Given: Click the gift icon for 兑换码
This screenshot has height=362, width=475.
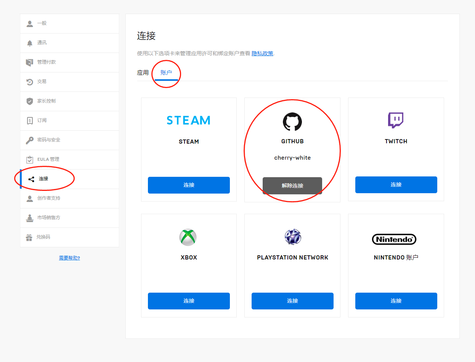Looking at the screenshot, I should tap(29, 237).
